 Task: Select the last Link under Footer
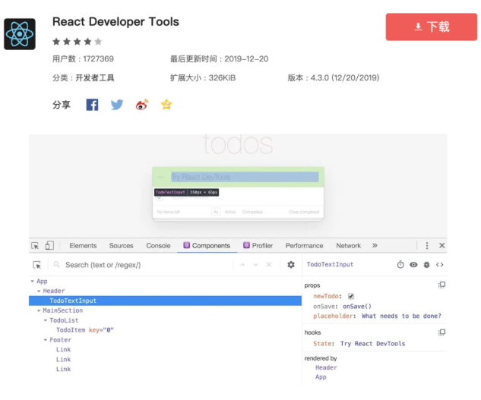click(63, 370)
